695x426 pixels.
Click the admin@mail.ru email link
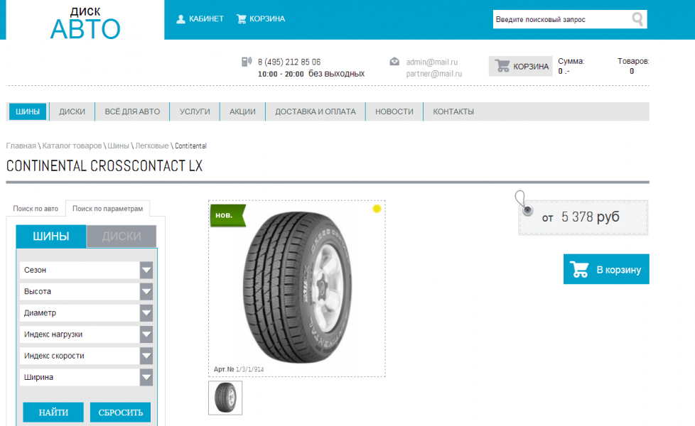point(432,62)
